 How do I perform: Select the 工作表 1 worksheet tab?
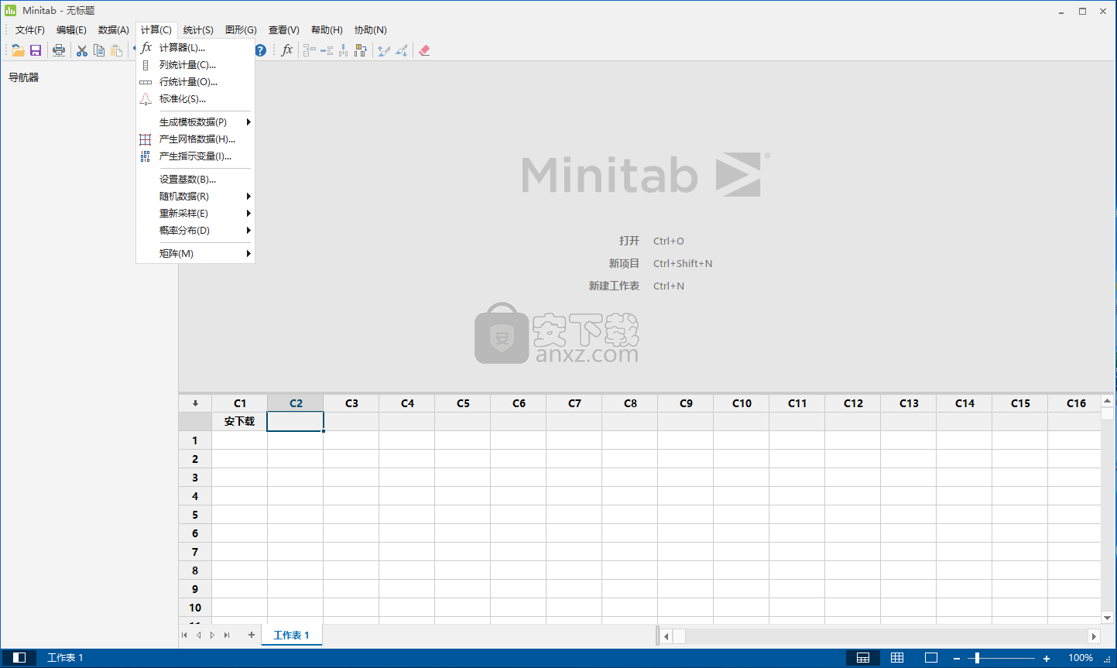[x=291, y=635]
